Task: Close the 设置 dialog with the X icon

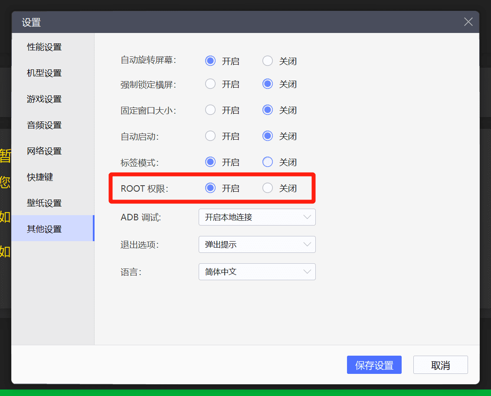Action: point(468,22)
